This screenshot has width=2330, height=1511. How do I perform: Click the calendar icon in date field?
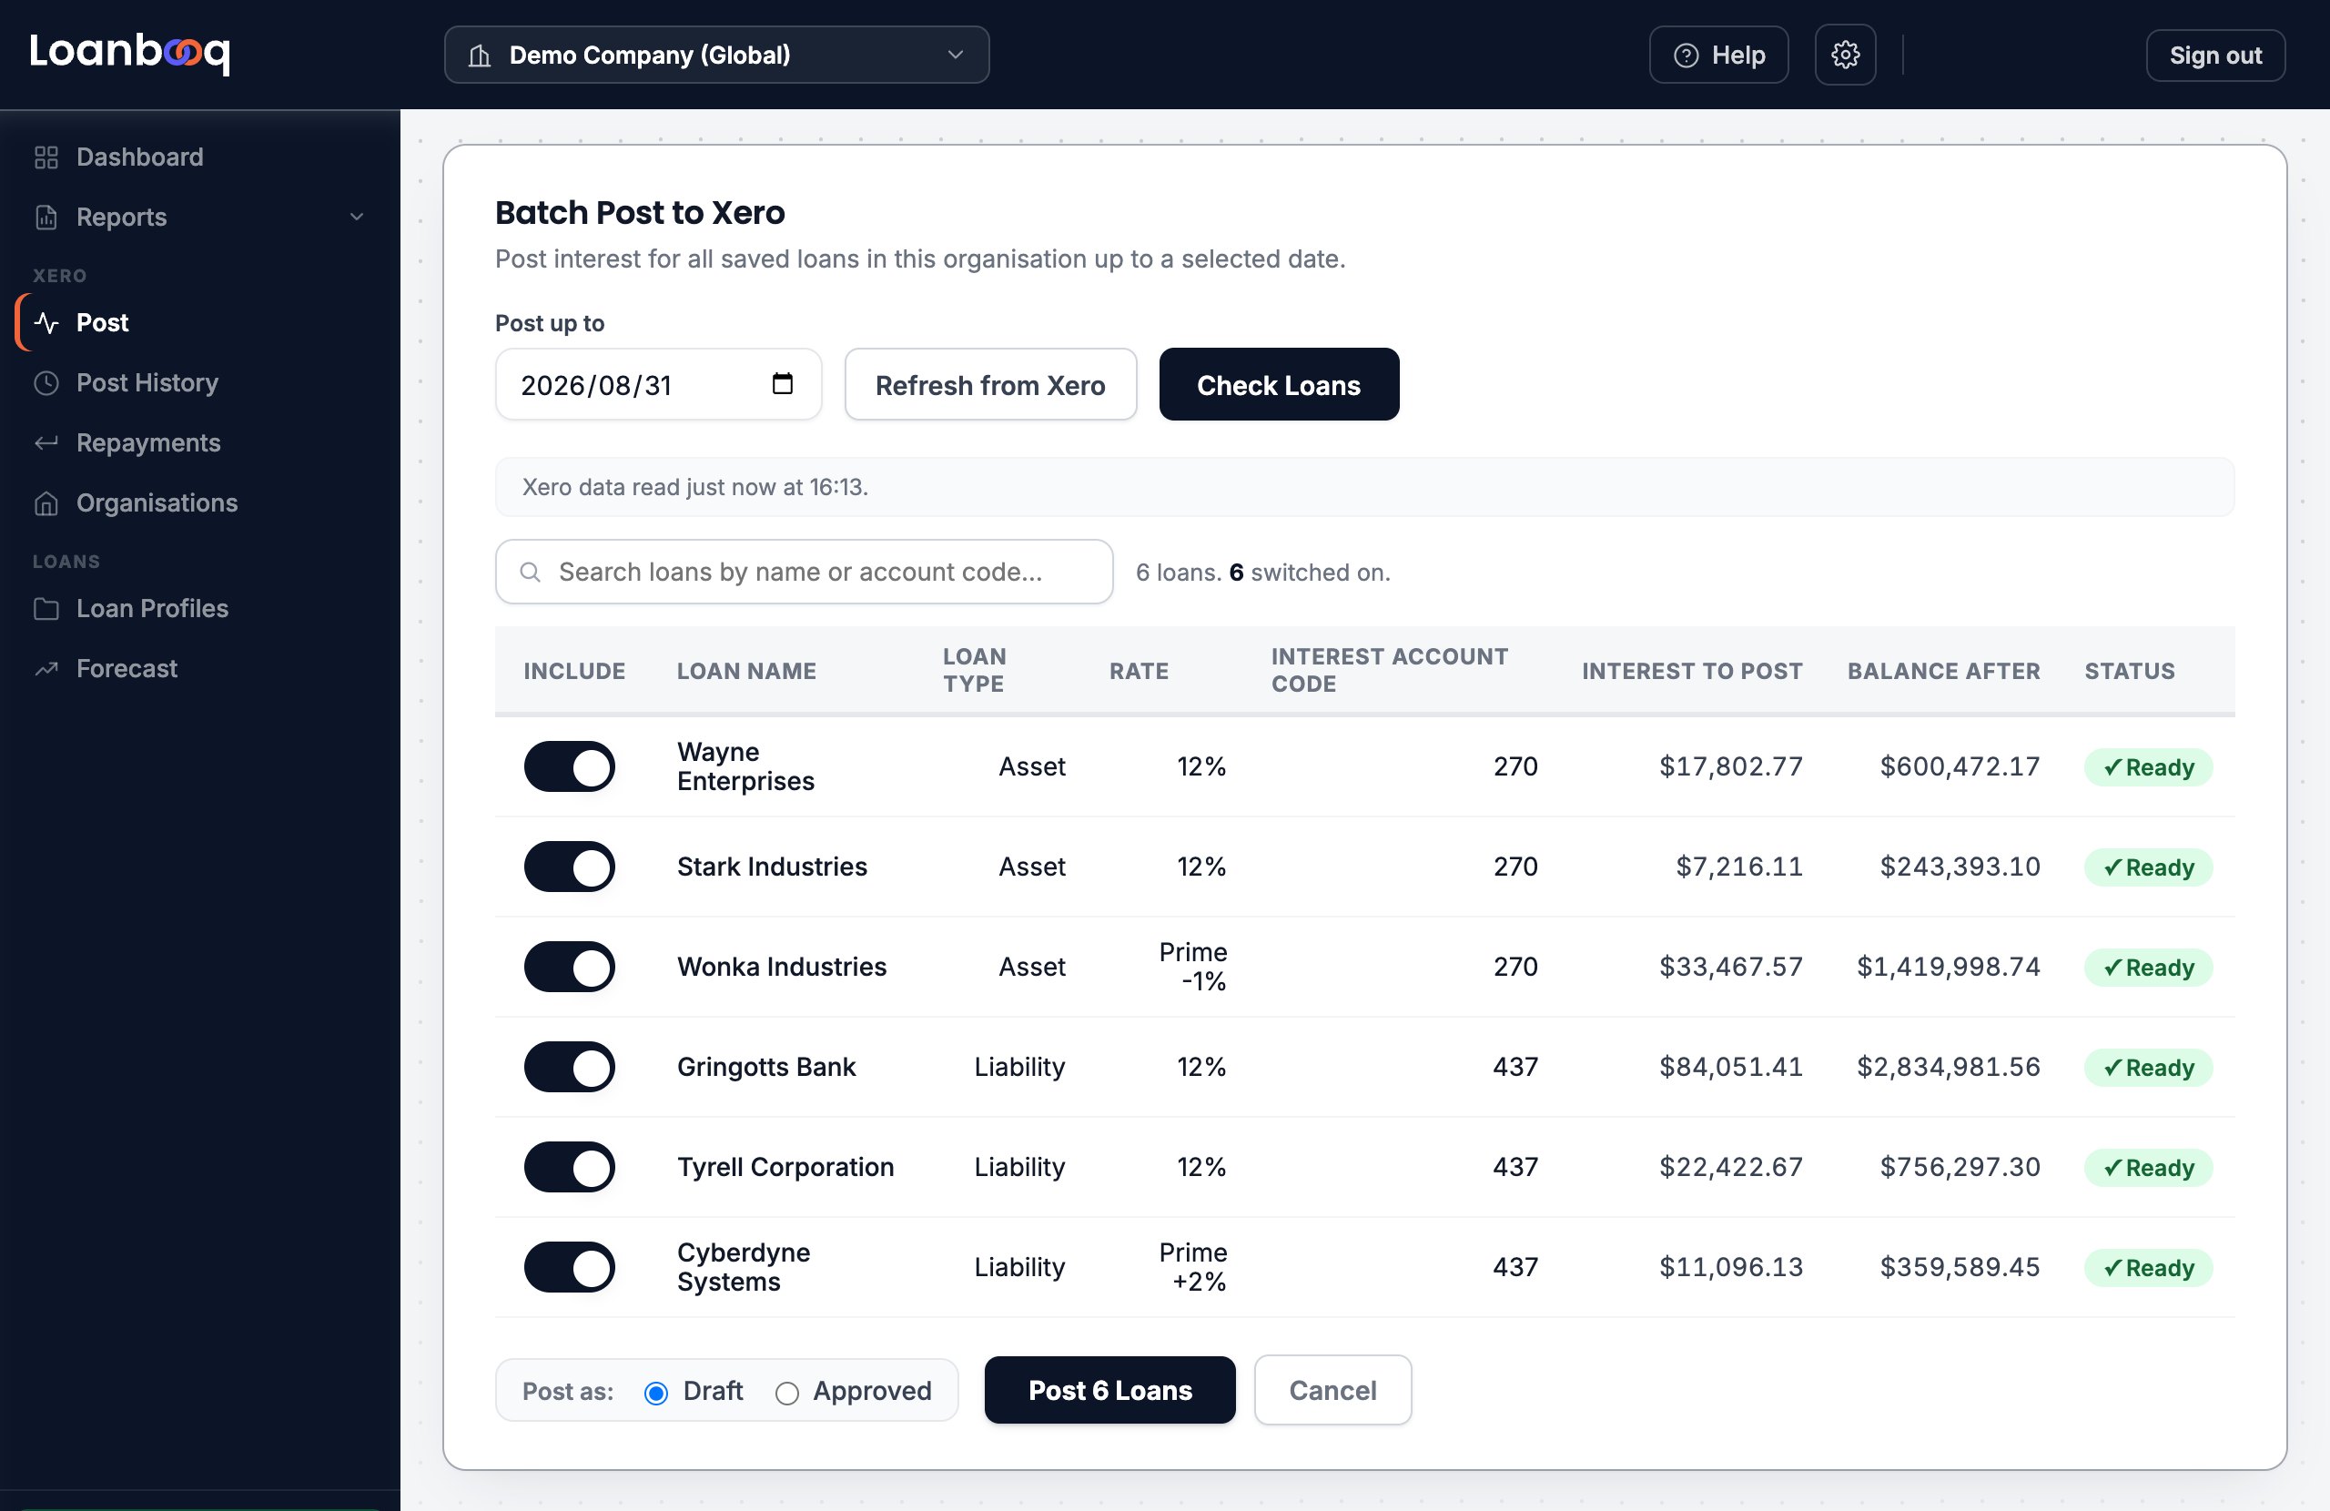[782, 383]
